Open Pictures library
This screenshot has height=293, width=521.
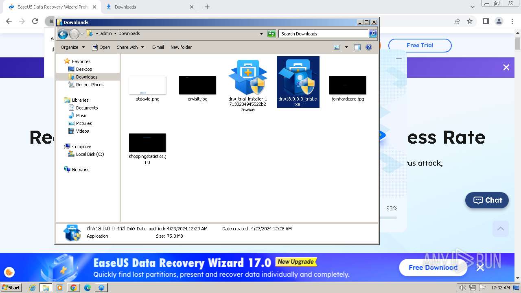(84, 123)
